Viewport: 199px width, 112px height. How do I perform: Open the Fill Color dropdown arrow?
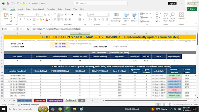tap(43, 20)
